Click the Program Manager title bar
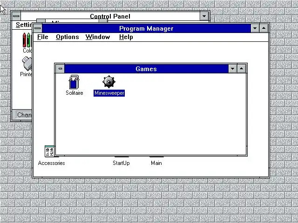The width and height of the screenshot is (298, 223). [146, 28]
